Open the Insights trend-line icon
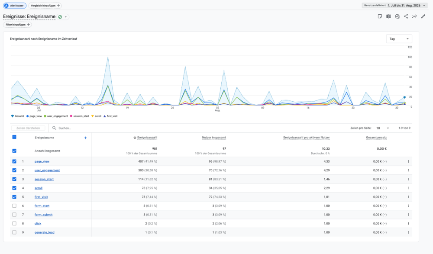Screen dimensions: 433x254 414,16
